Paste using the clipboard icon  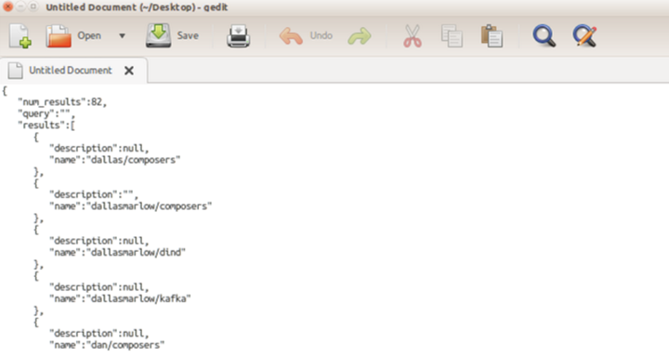492,36
